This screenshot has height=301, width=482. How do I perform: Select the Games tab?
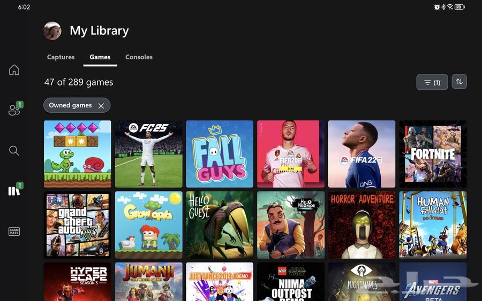click(x=100, y=57)
